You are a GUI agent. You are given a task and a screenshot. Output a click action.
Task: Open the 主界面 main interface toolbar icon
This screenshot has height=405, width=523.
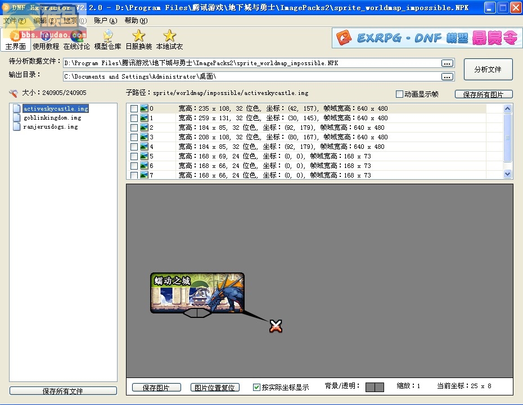[15, 40]
